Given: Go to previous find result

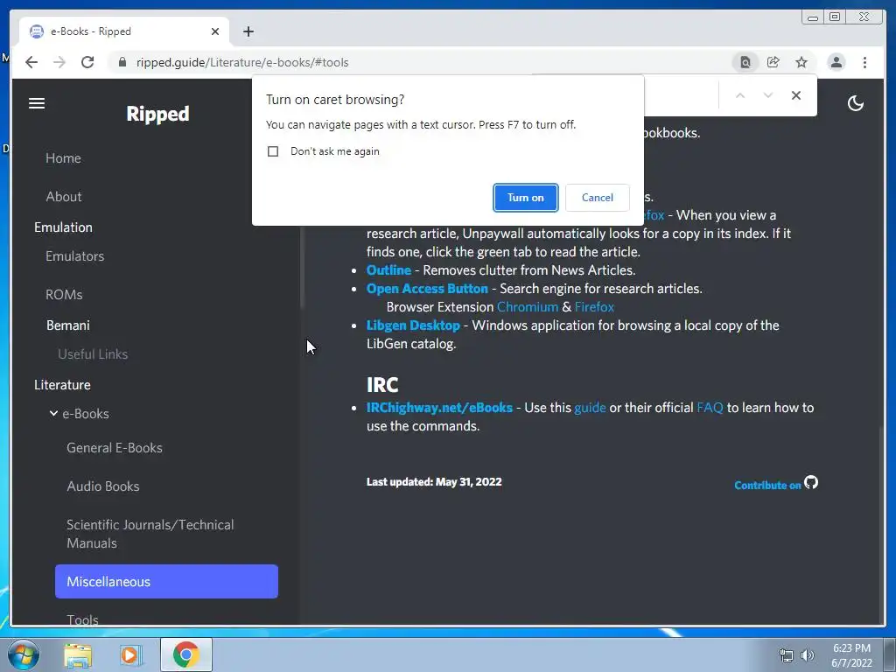Looking at the screenshot, I should [740, 95].
